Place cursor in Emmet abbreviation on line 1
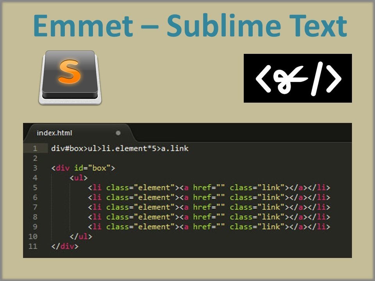 click(x=120, y=149)
